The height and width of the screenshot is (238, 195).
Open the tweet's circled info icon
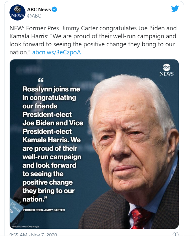coord(175,234)
